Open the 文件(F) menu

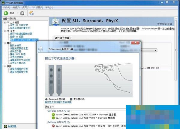(6, 7)
